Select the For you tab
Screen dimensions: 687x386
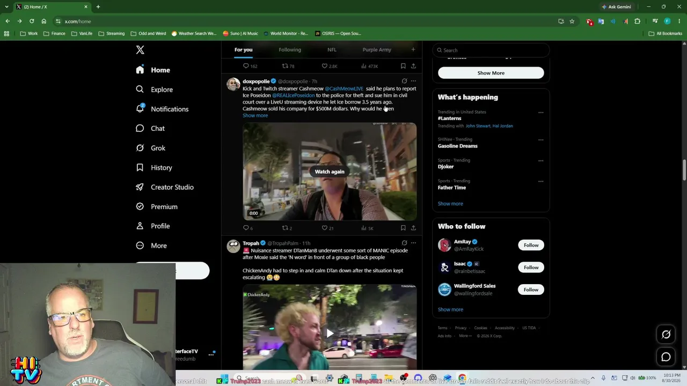(243, 50)
